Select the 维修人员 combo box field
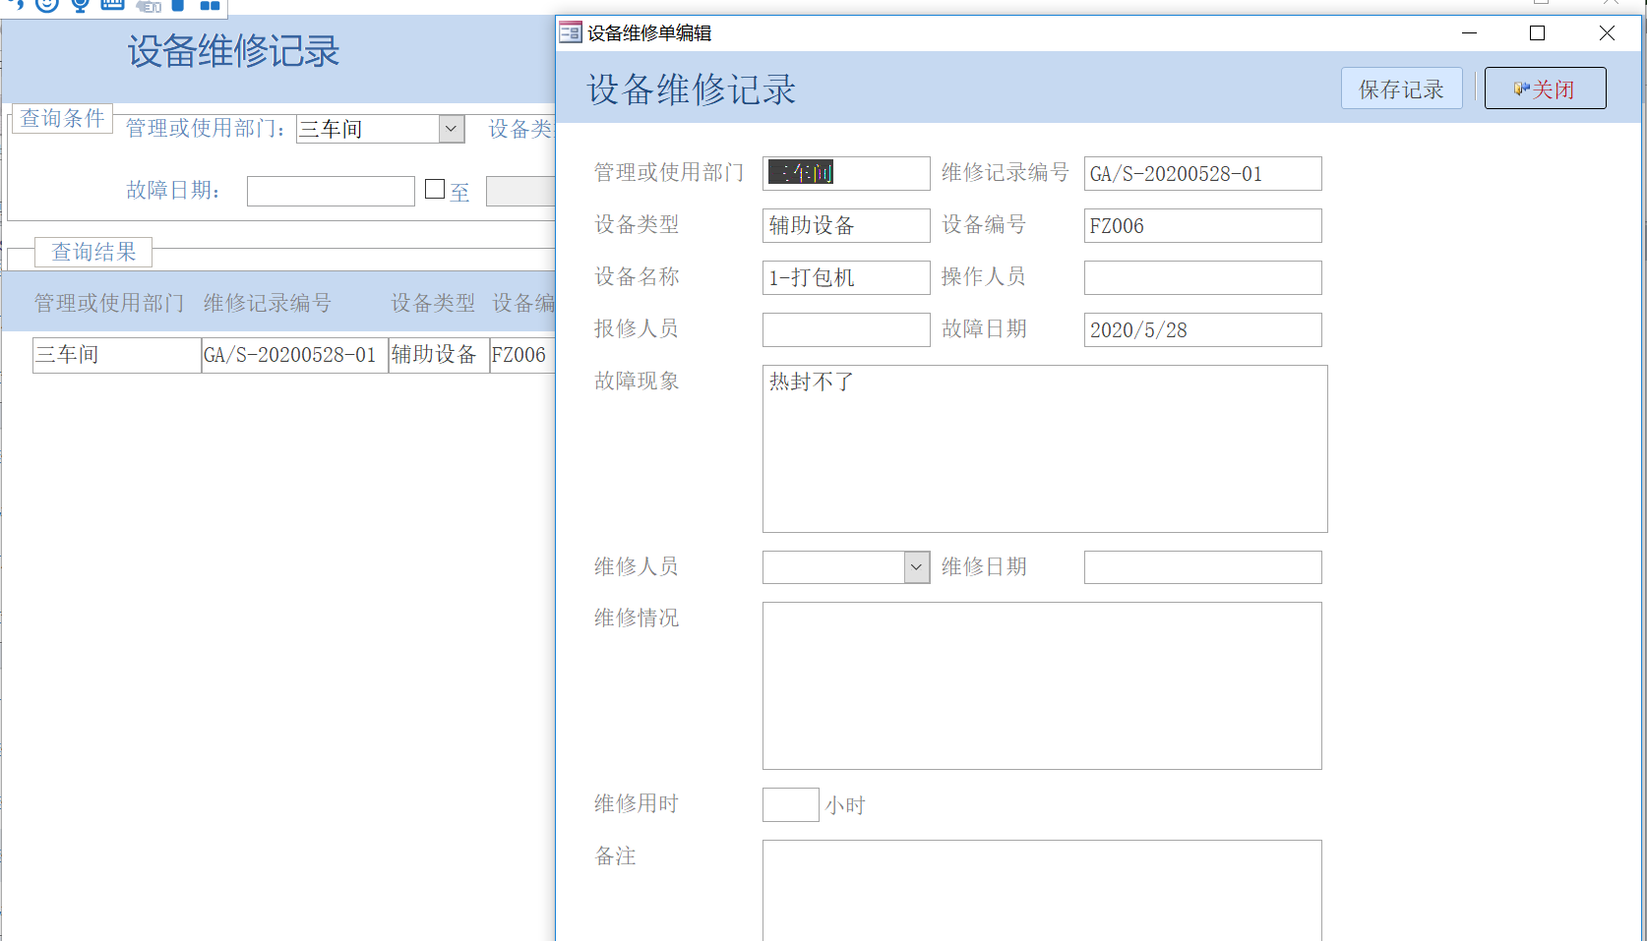This screenshot has width=1647, height=941. pyautogui.click(x=846, y=567)
